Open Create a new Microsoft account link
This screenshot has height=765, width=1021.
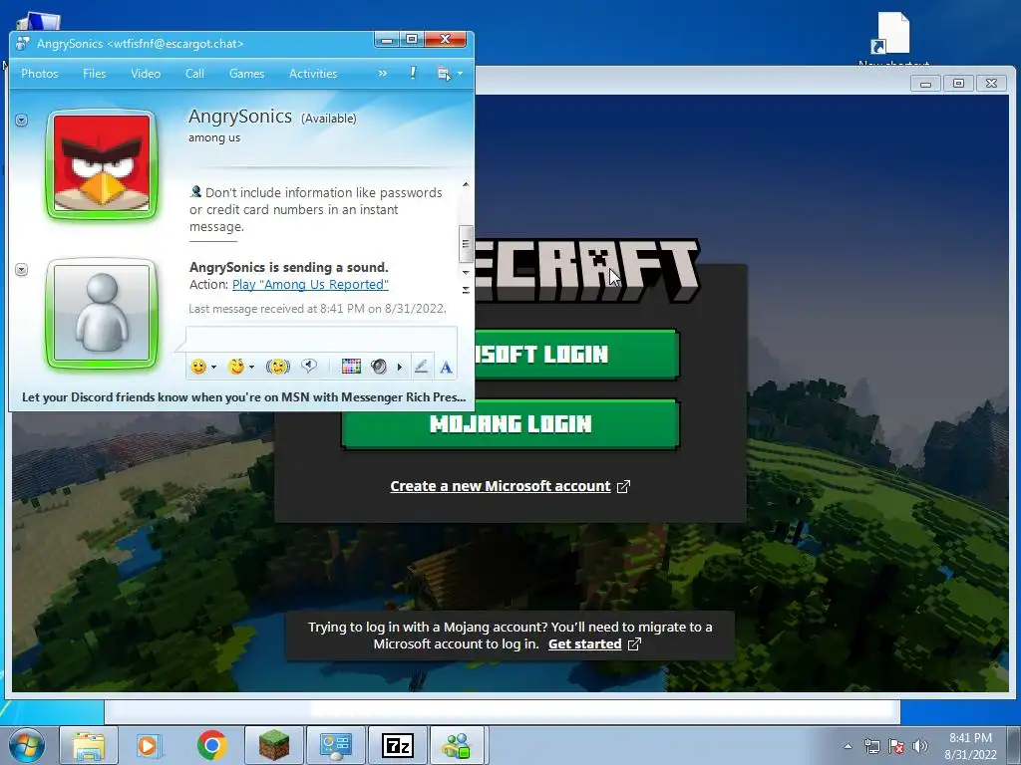[x=501, y=486]
